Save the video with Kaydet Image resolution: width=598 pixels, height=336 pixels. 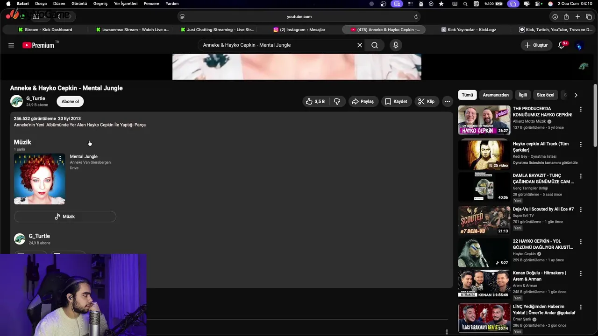[396, 101]
